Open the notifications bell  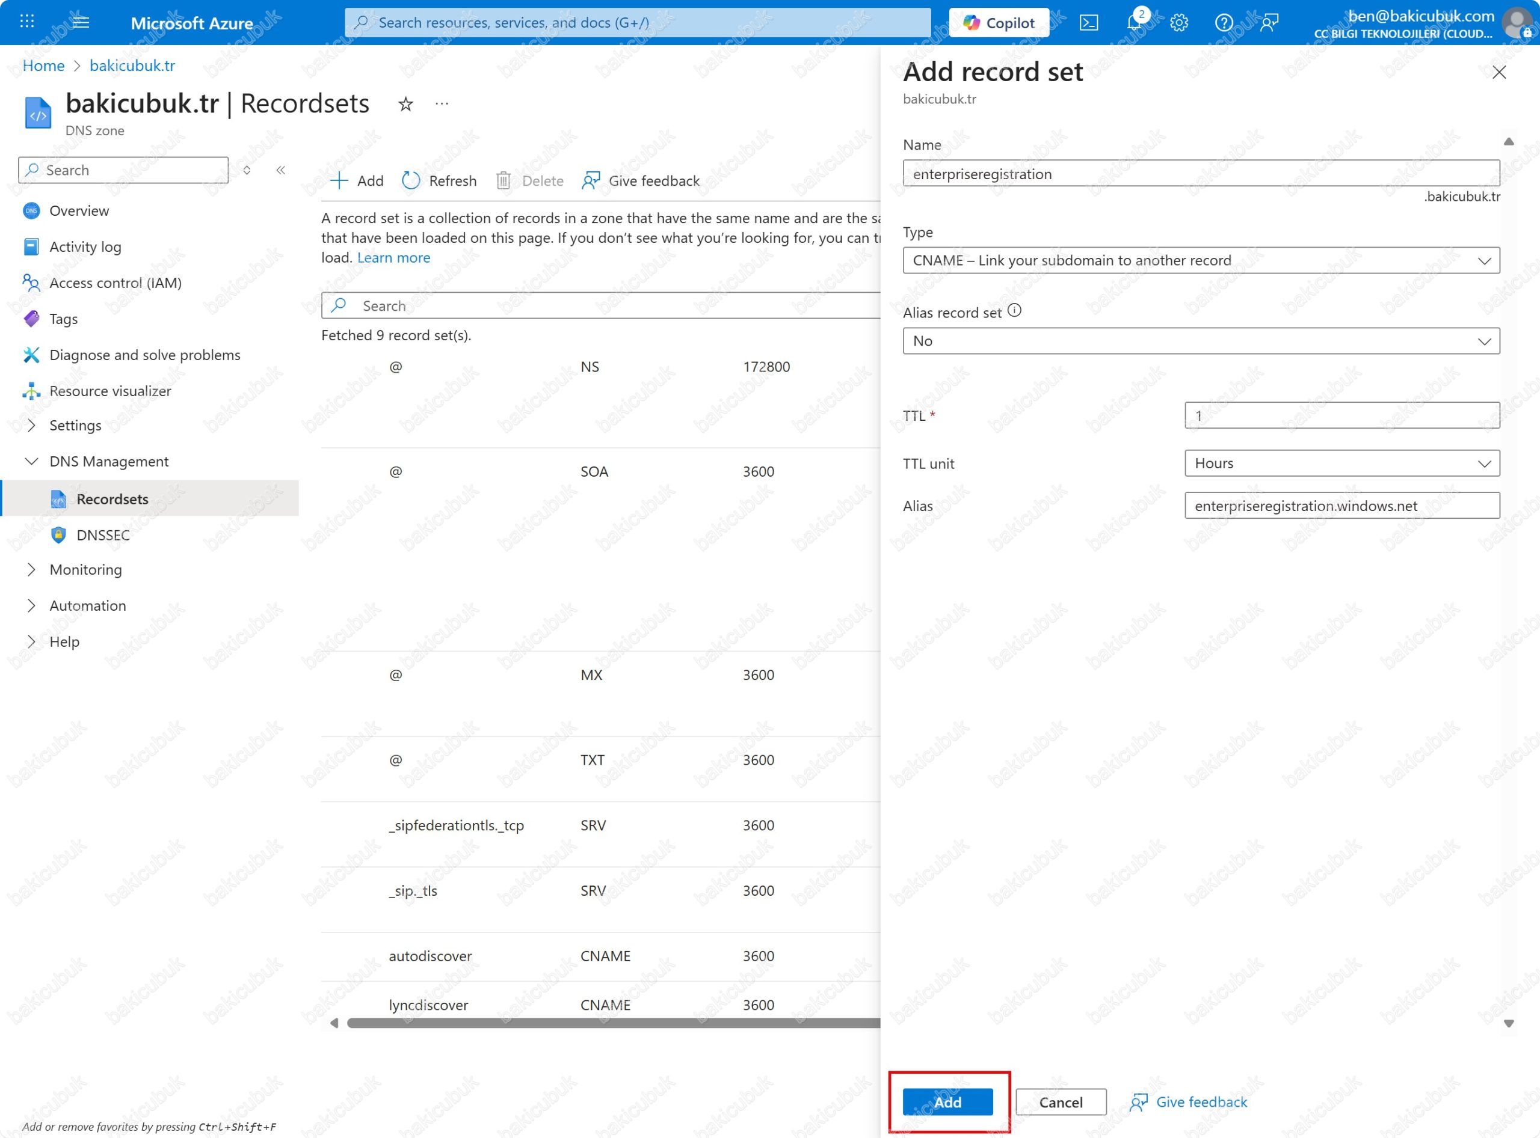[1134, 23]
